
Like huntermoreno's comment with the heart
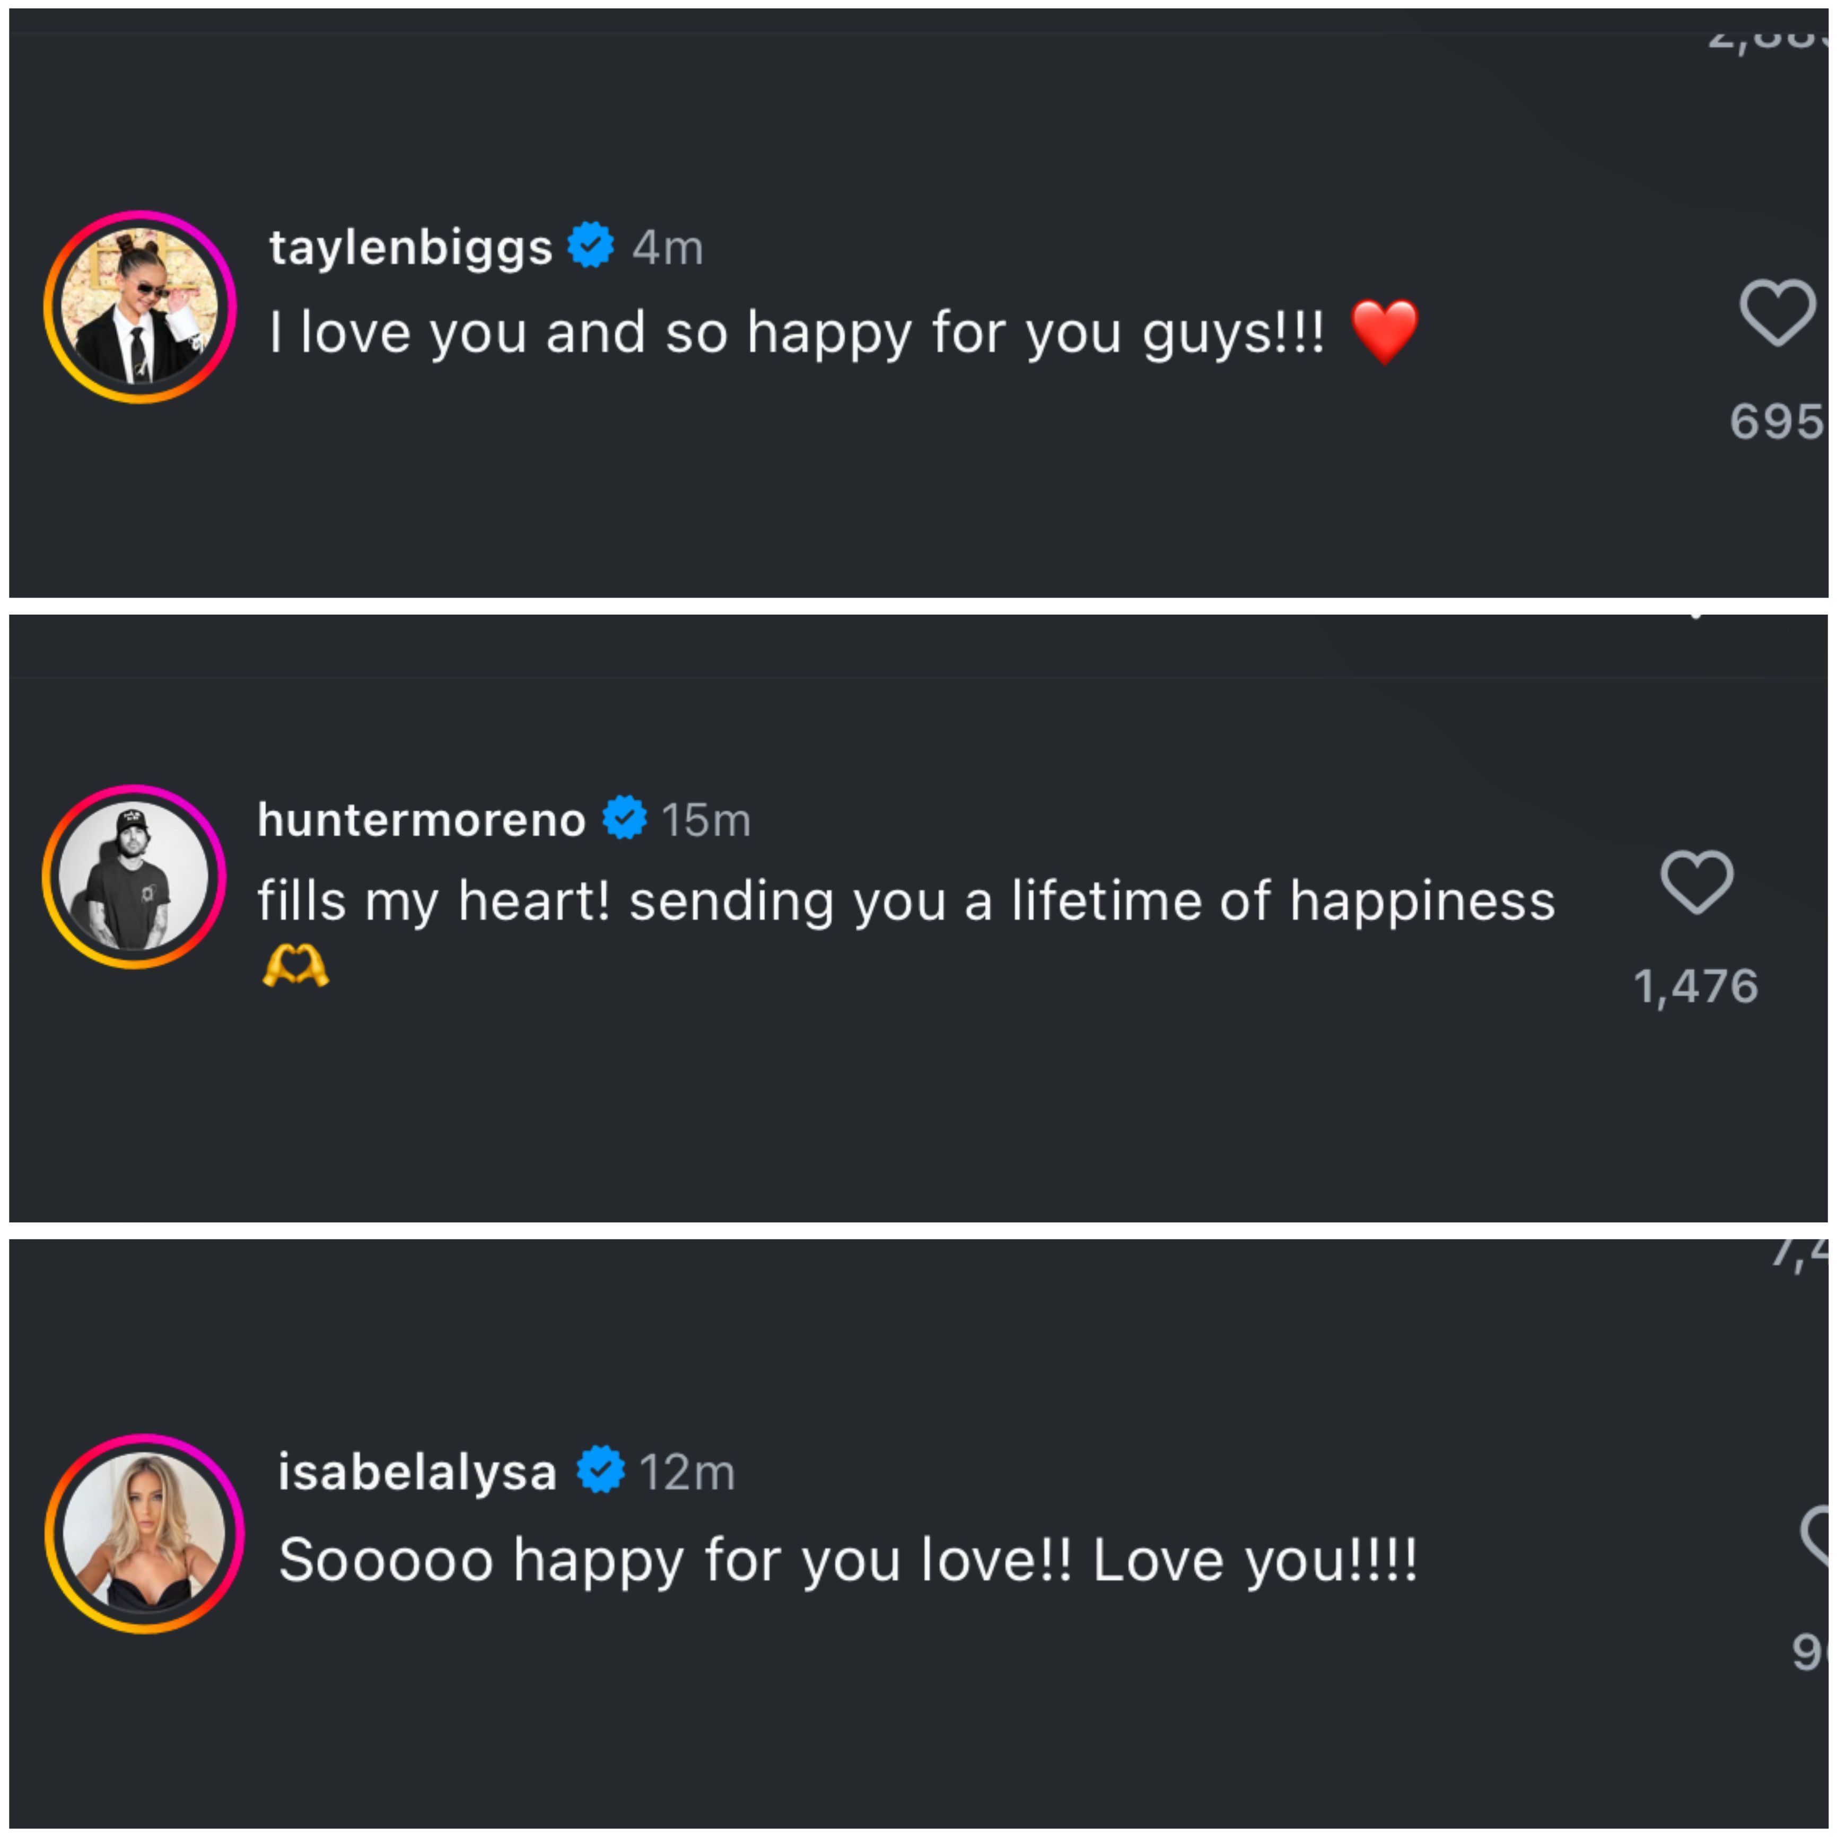(1696, 881)
